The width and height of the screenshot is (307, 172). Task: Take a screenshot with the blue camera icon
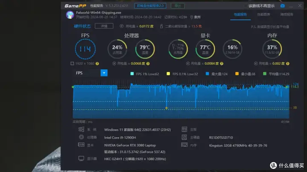tap(283, 6)
